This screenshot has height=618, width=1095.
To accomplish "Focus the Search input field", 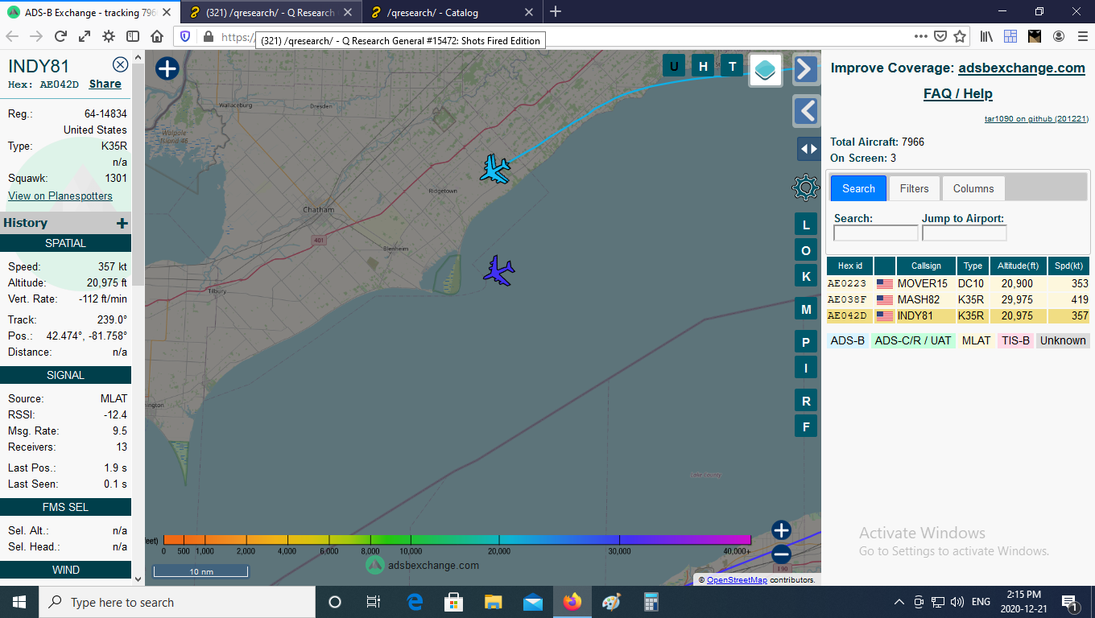I will click(876, 233).
